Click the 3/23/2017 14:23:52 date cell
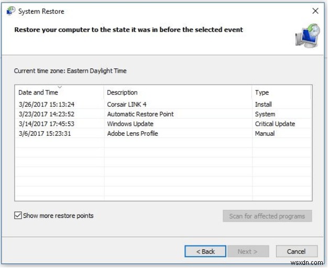Image resolution: width=329 pixels, height=268 pixels. tap(47, 114)
